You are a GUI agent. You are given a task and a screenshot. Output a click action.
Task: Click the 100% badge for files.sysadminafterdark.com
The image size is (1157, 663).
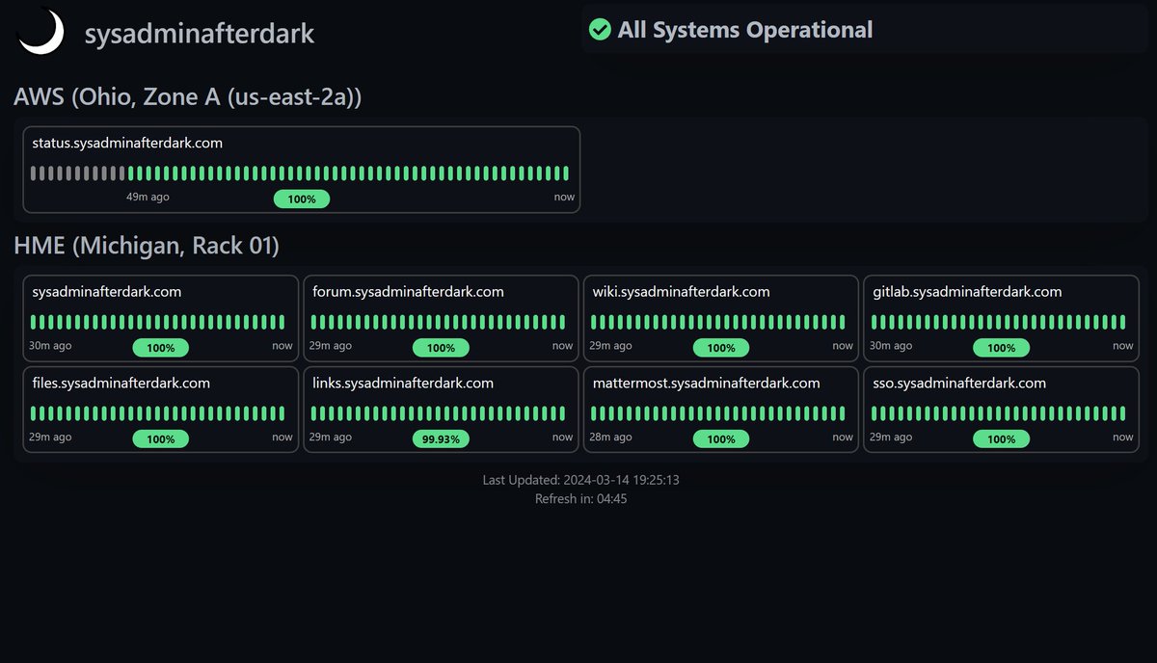pyautogui.click(x=160, y=438)
